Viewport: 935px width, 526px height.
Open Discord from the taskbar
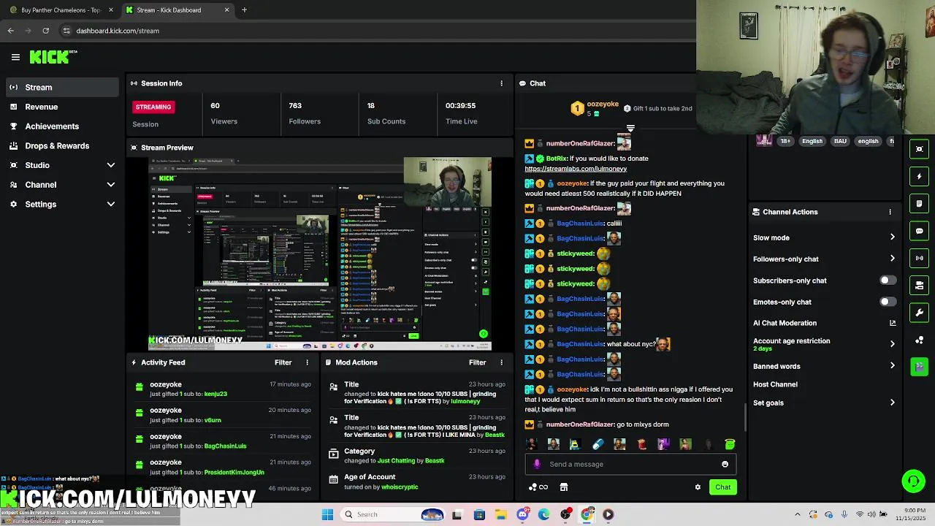tap(522, 514)
